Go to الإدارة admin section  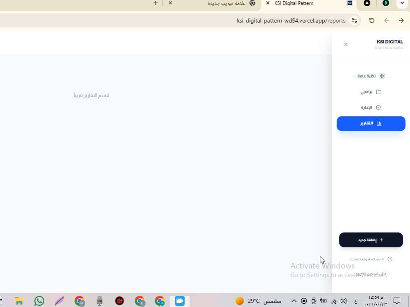pos(371,107)
